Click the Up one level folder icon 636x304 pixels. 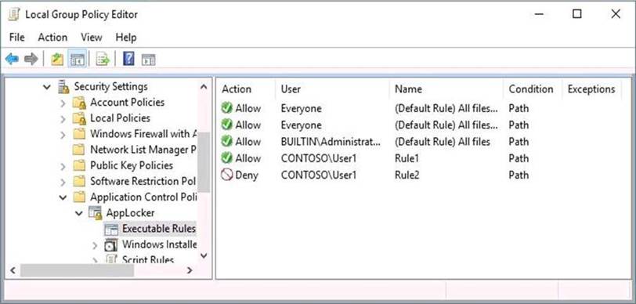coord(57,60)
